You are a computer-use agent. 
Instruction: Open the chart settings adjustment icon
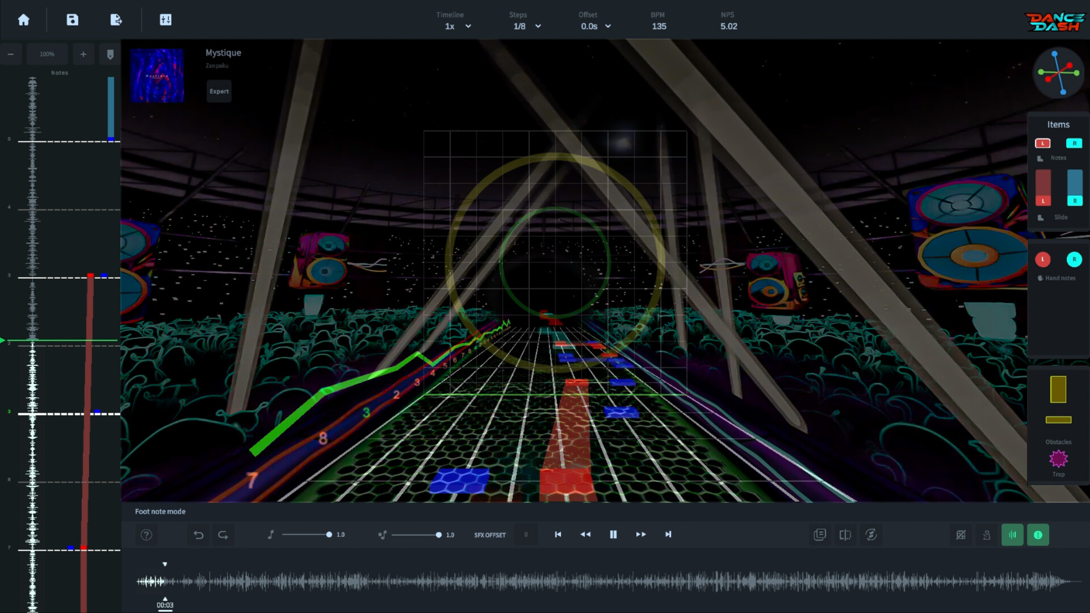pos(165,19)
